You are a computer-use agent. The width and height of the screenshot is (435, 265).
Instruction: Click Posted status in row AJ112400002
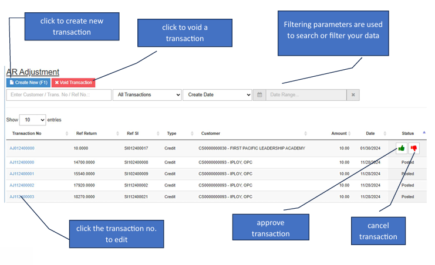pos(407,185)
